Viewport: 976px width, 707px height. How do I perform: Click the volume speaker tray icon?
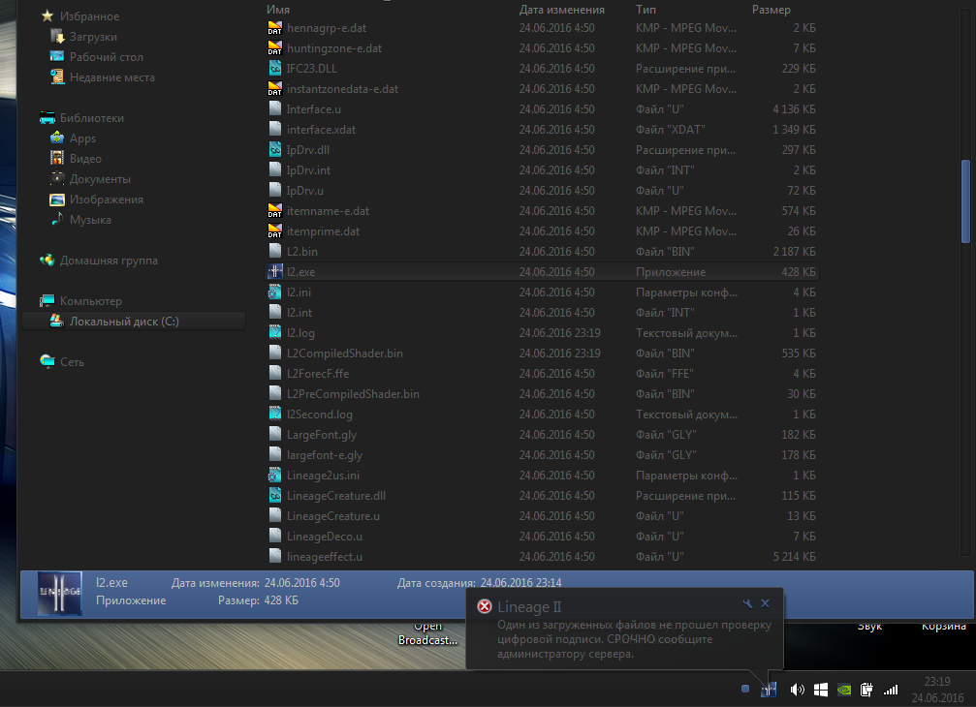point(798,690)
